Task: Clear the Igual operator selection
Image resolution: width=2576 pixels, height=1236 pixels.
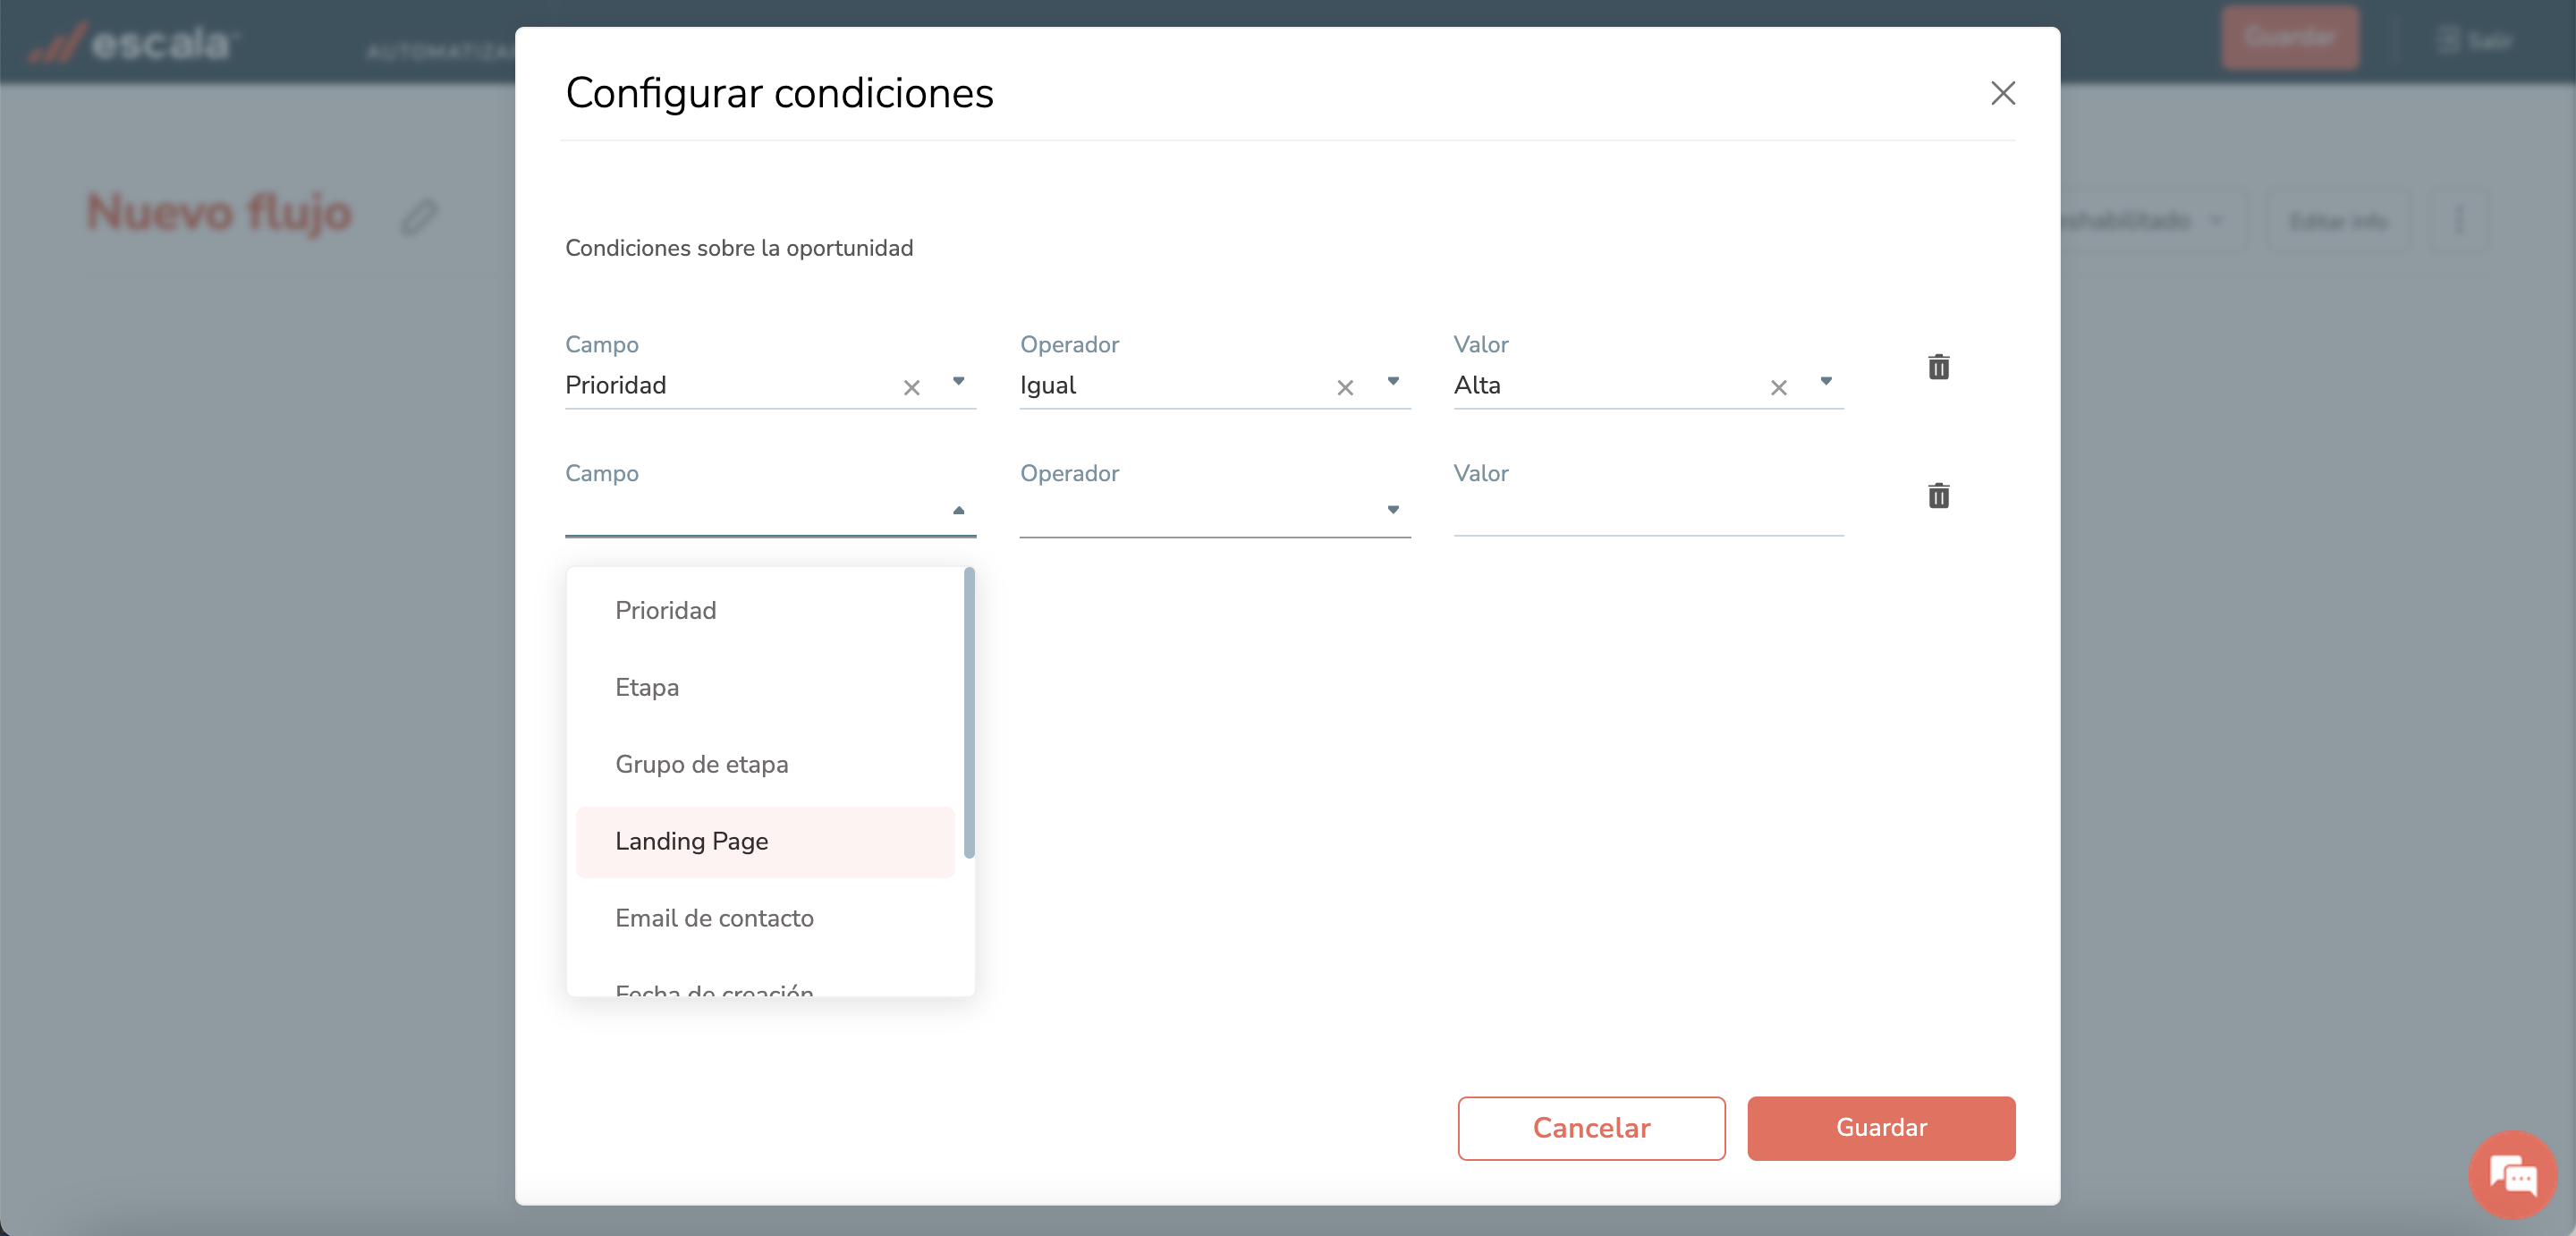Action: (1345, 387)
